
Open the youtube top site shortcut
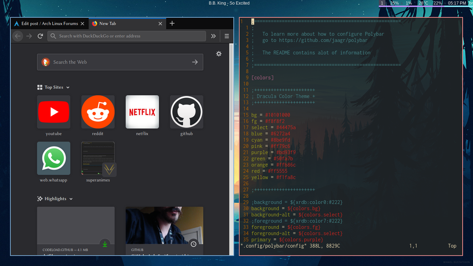pyautogui.click(x=54, y=112)
